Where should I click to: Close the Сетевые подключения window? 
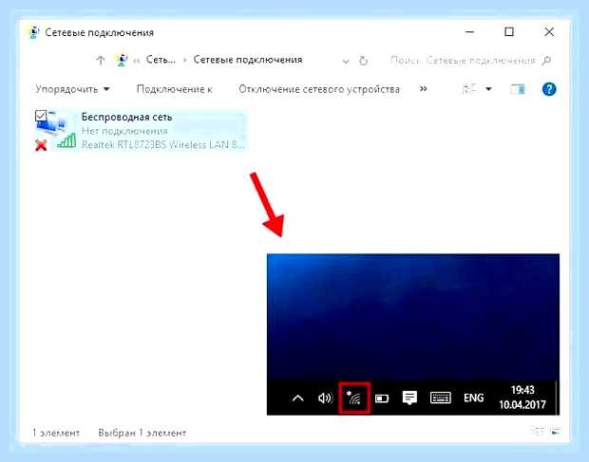click(x=549, y=32)
